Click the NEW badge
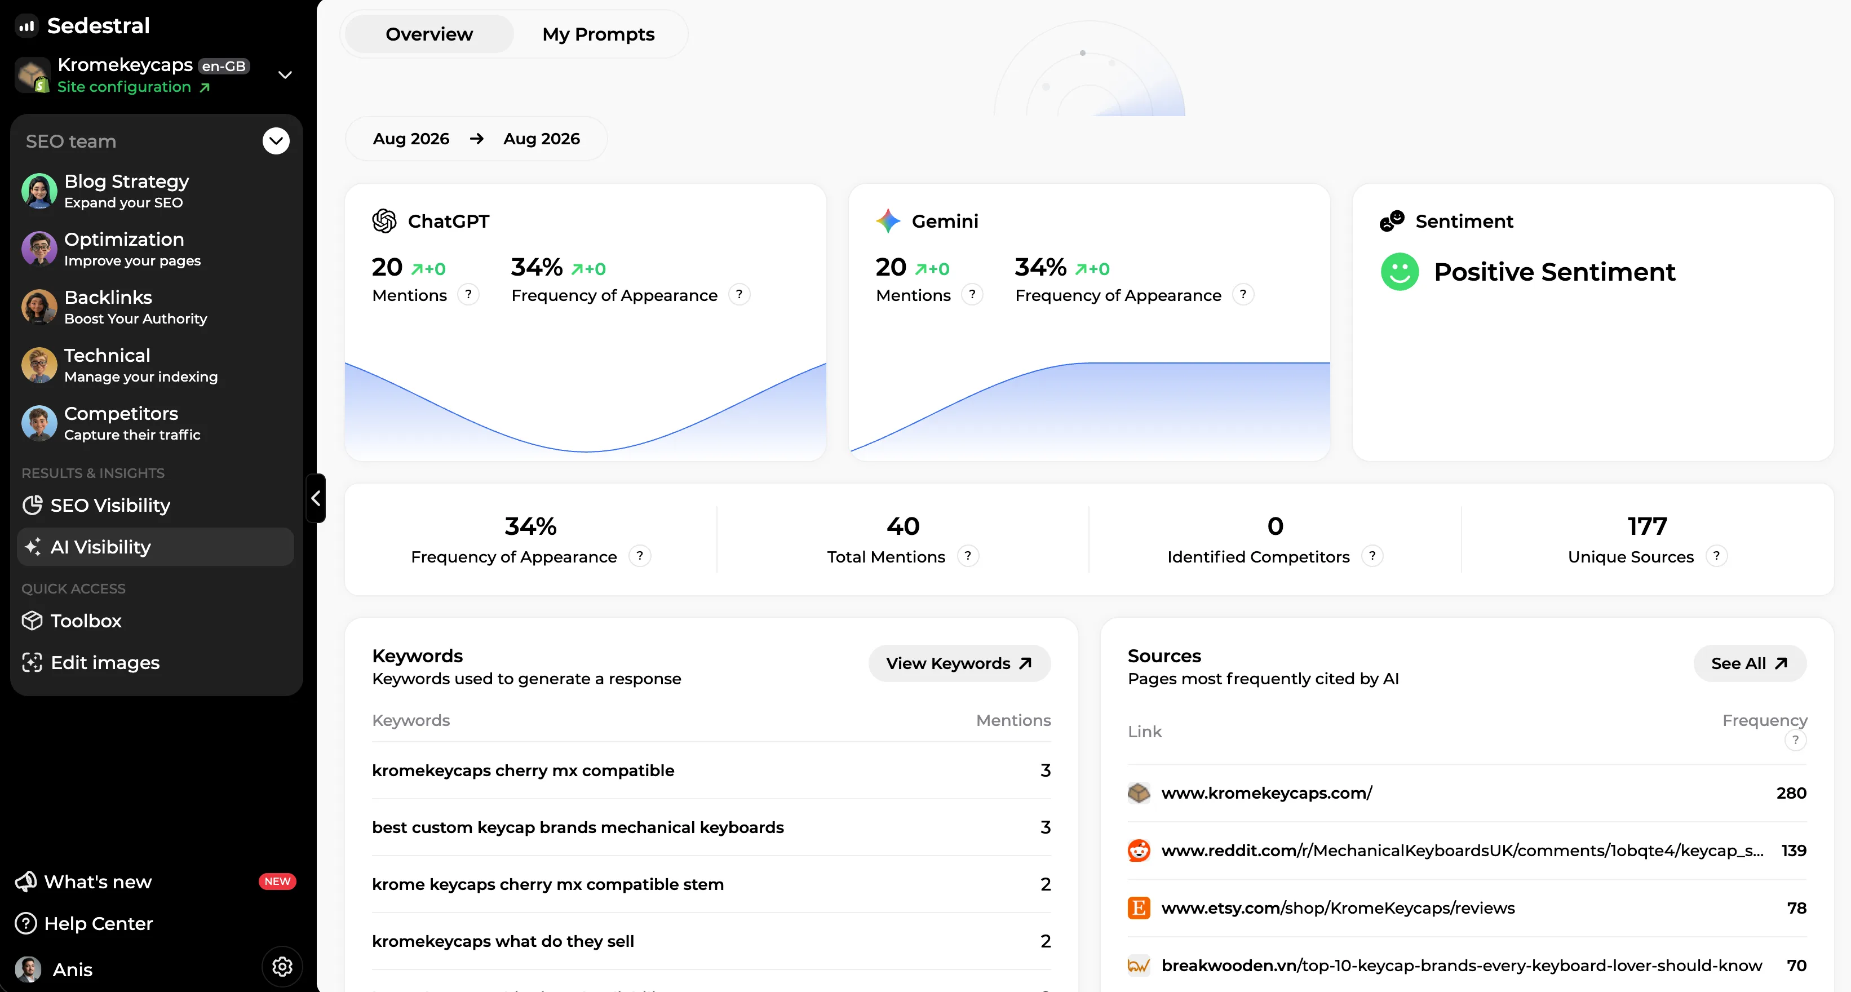Viewport: 1851px width, 992px height. 277,882
